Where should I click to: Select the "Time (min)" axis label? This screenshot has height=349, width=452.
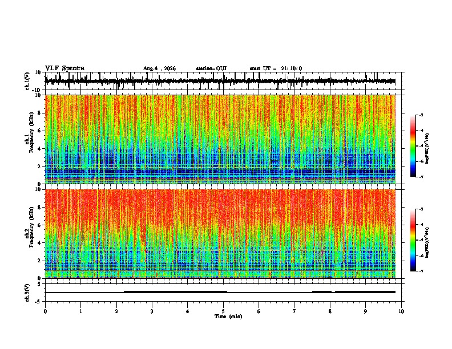click(228, 316)
